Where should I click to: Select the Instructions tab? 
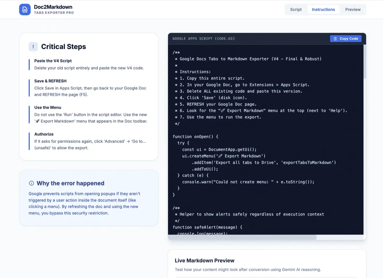(323, 10)
